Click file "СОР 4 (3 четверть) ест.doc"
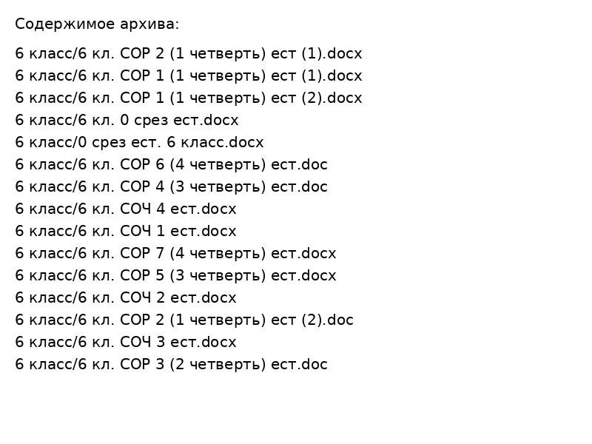The height and width of the screenshot is (444, 592). [x=171, y=187]
